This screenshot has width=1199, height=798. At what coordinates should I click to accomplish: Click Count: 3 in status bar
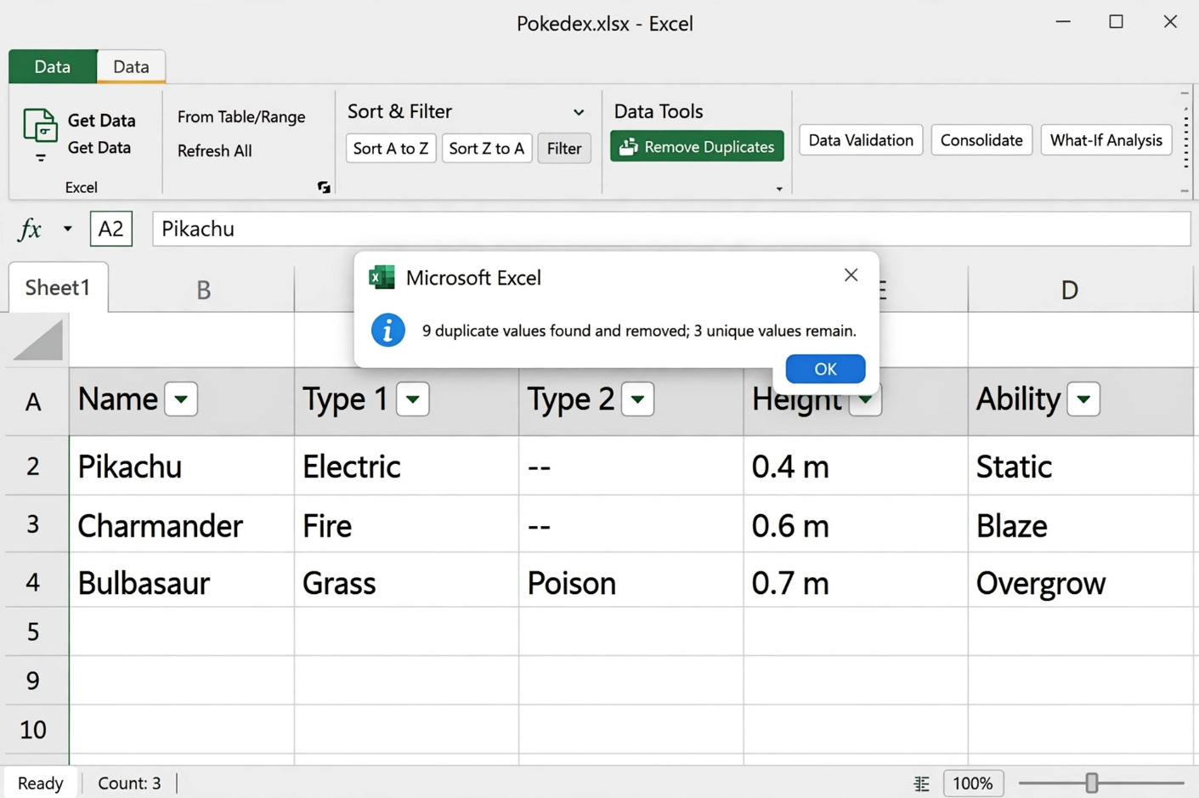coord(129,783)
